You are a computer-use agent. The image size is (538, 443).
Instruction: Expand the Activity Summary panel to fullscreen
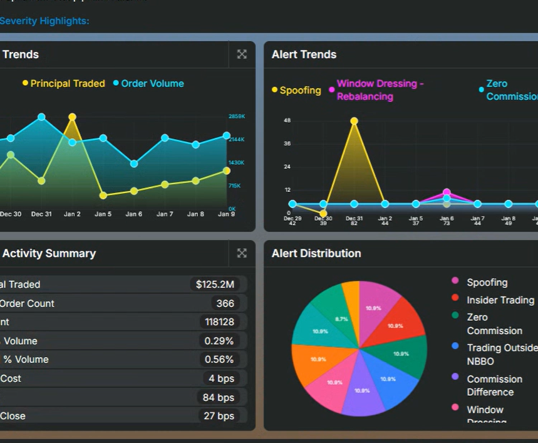241,253
